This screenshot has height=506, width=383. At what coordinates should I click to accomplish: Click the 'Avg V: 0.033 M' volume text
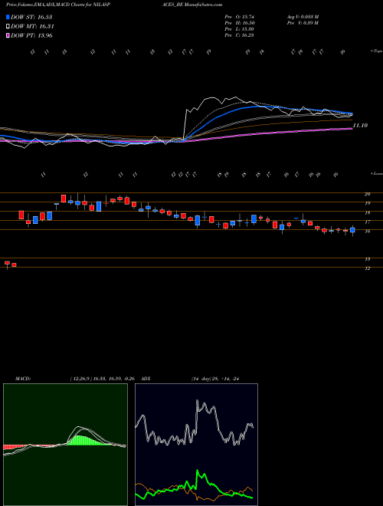pos(303,17)
